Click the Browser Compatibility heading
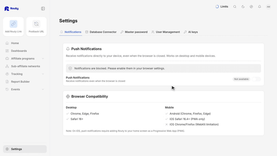This screenshot has height=156, width=277. click(x=89, y=96)
